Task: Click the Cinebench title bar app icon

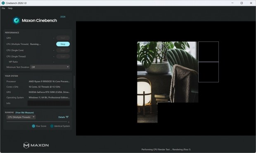Action: (3, 3)
